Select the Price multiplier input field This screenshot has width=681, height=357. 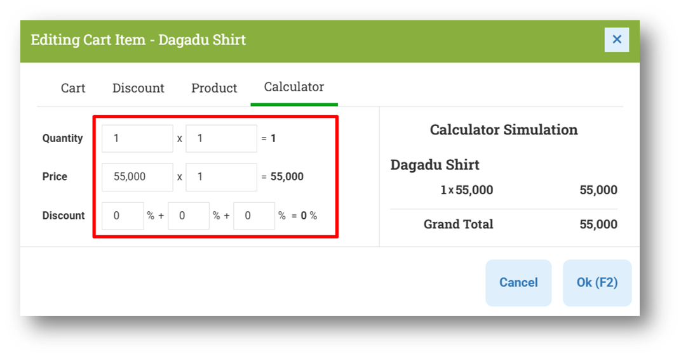click(x=222, y=177)
